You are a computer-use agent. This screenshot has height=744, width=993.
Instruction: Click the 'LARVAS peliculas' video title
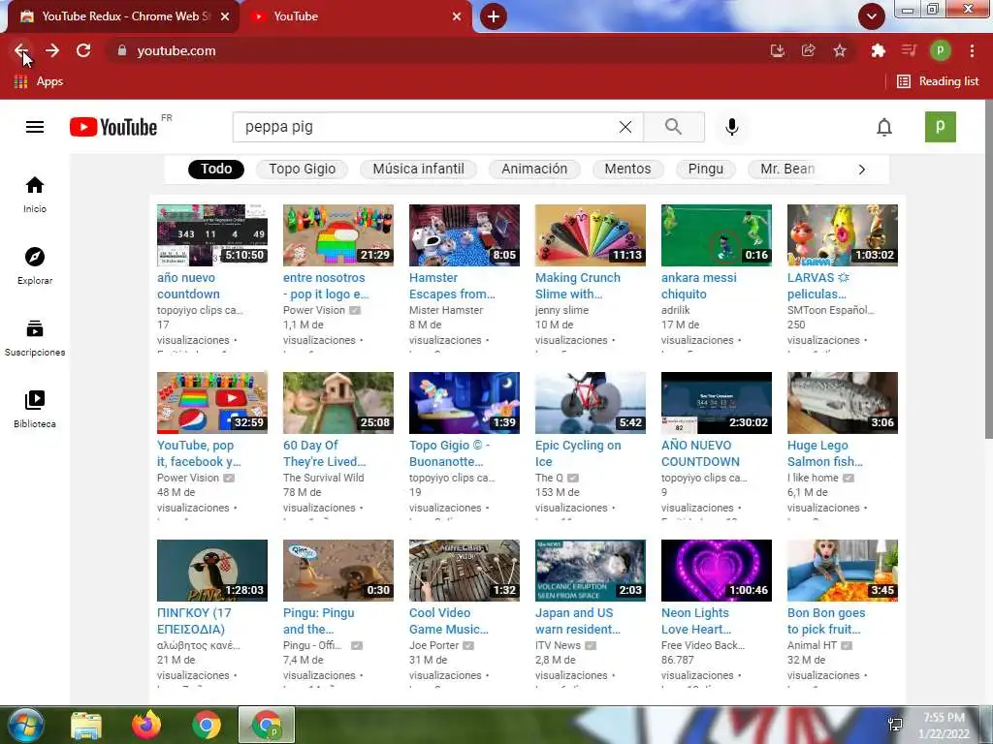click(x=818, y=286)
